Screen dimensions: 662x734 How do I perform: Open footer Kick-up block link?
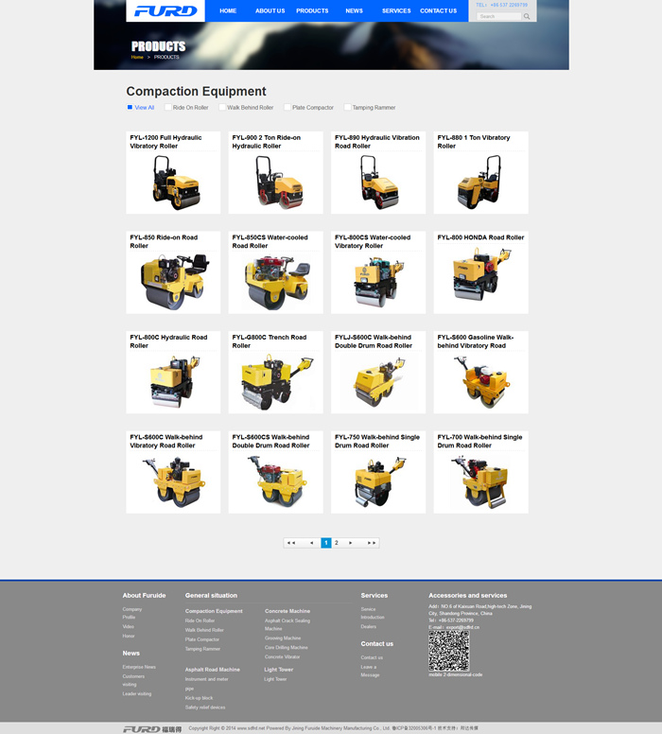click(199, 698)
